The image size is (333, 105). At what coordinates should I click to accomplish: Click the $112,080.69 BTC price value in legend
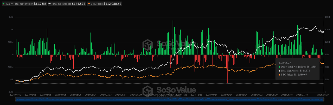pyautogui.click(x=113, y=4)
